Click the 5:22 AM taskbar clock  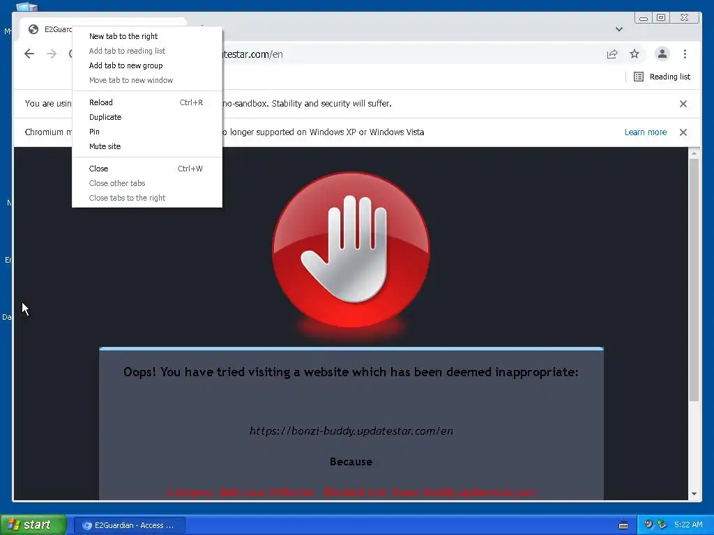(688, 525)
